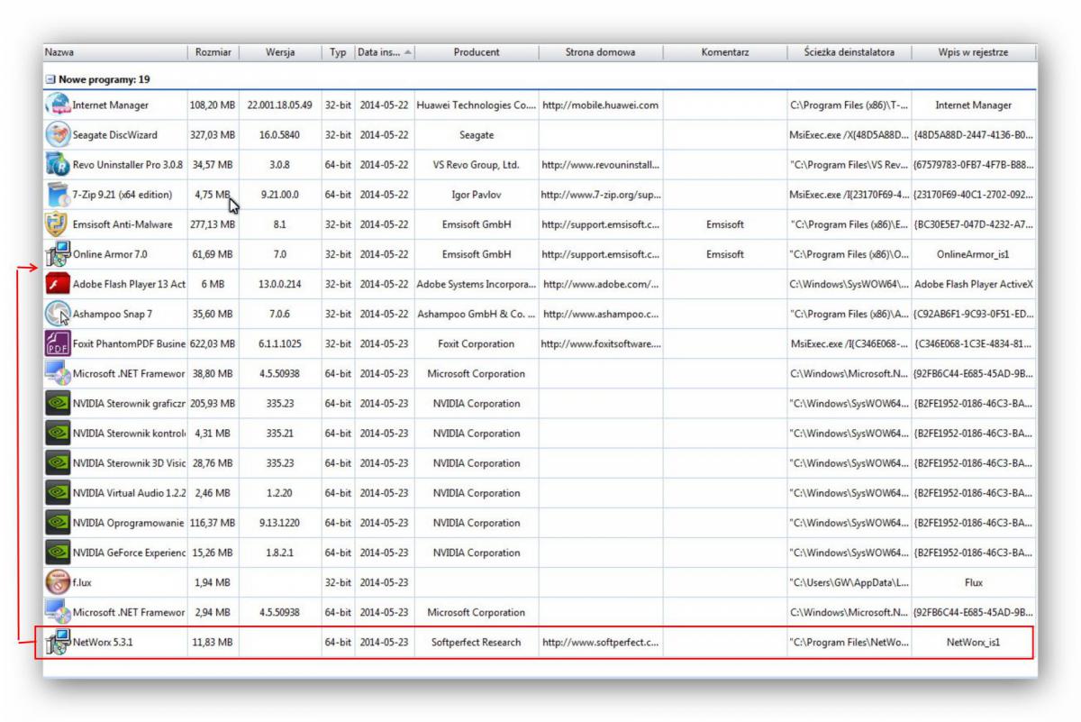Collapse the Nowe programy: 19 group
The width and height of the screenshot is (1081, 722).
pos(50,79)
